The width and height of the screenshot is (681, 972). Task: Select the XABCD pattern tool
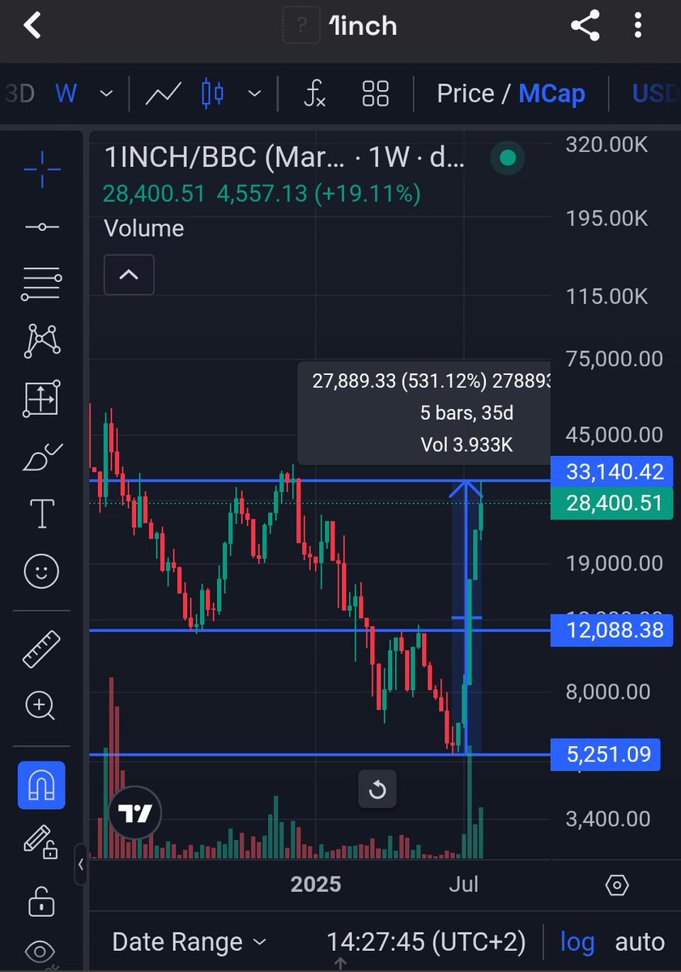[42, 341]
